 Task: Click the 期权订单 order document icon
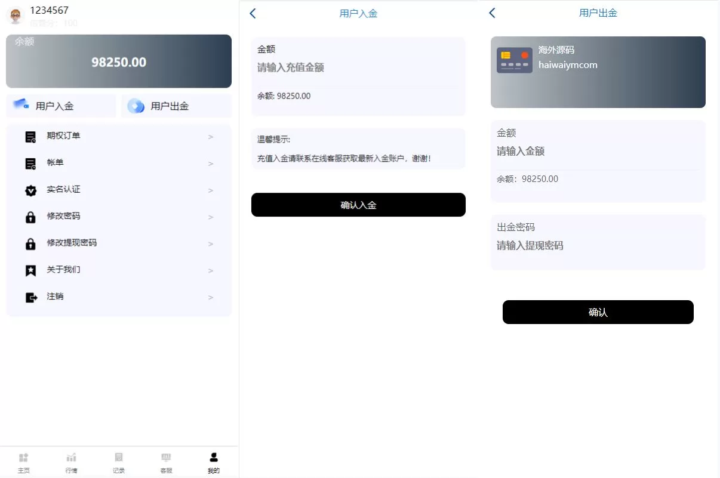tap(30, 137)
